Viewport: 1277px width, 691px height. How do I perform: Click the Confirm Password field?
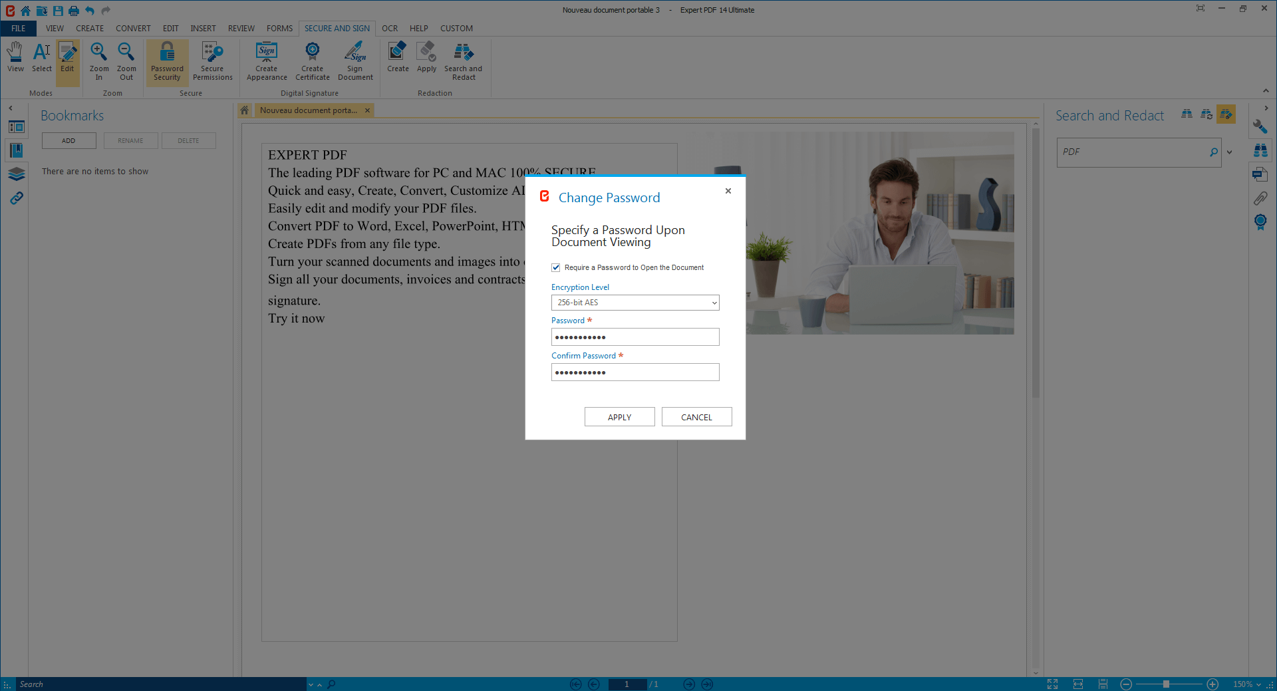(635, 372)
